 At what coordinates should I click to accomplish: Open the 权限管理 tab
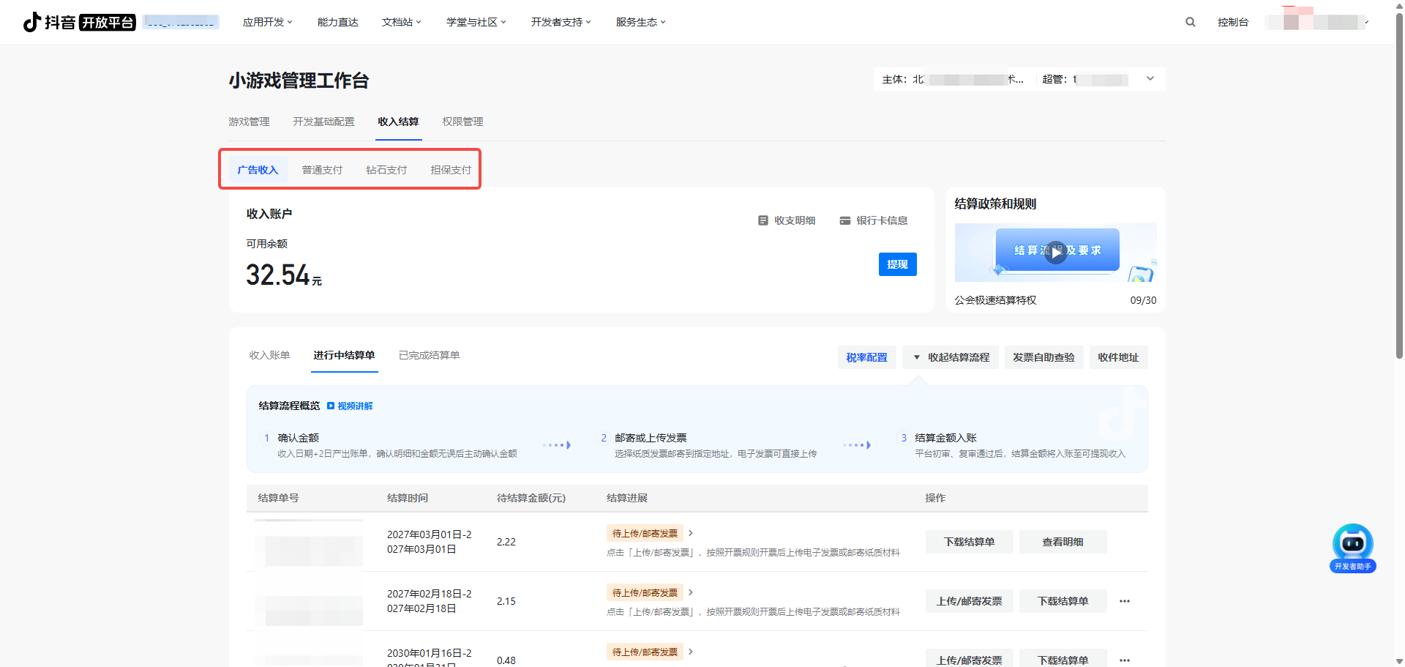(462, 122)
